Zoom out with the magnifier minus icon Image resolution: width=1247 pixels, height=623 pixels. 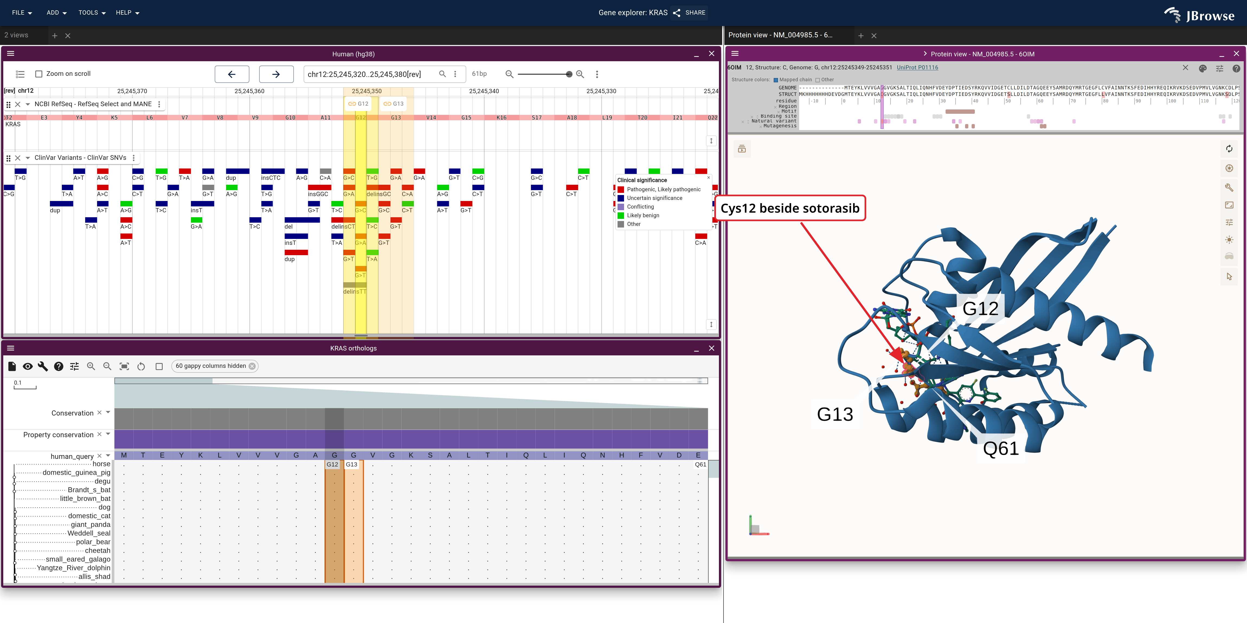pyautogui.click(x=509, y=74)
